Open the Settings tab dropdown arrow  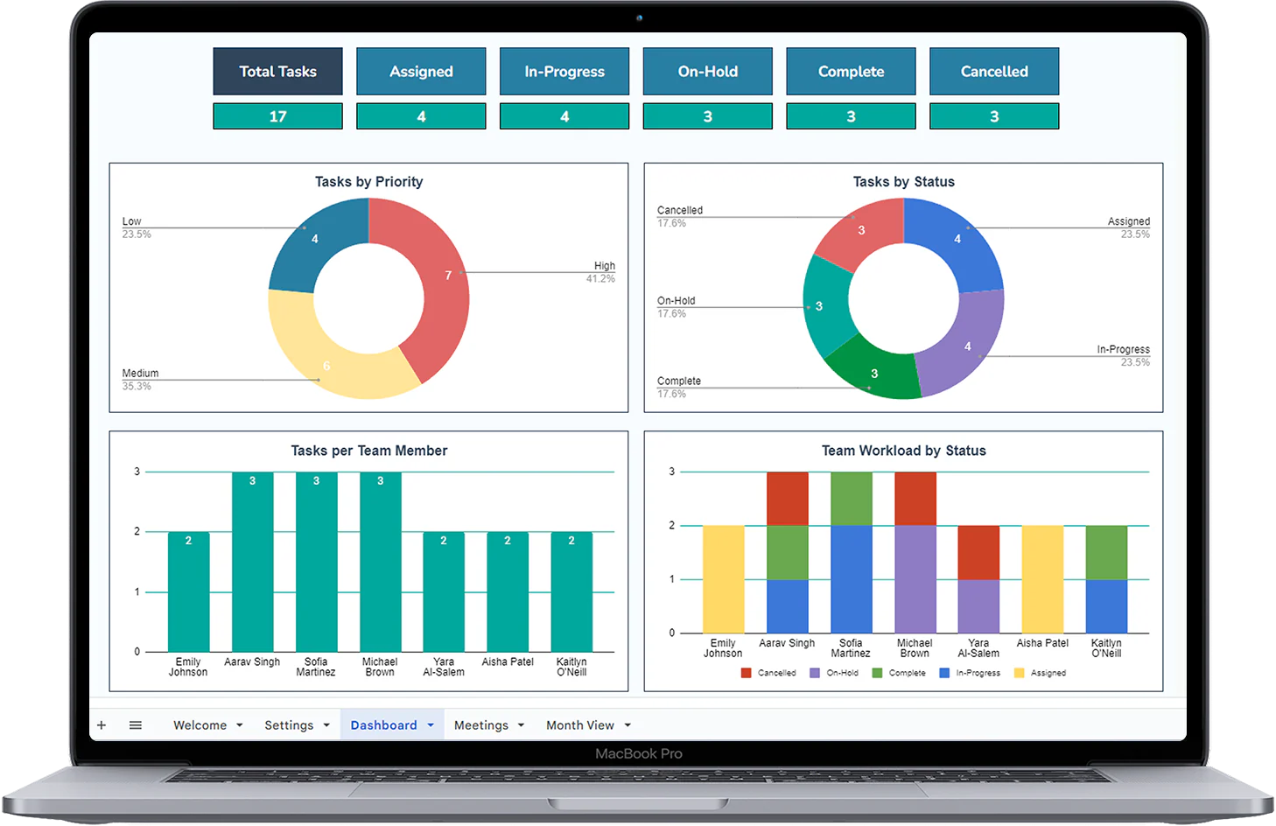click(326, 725)
